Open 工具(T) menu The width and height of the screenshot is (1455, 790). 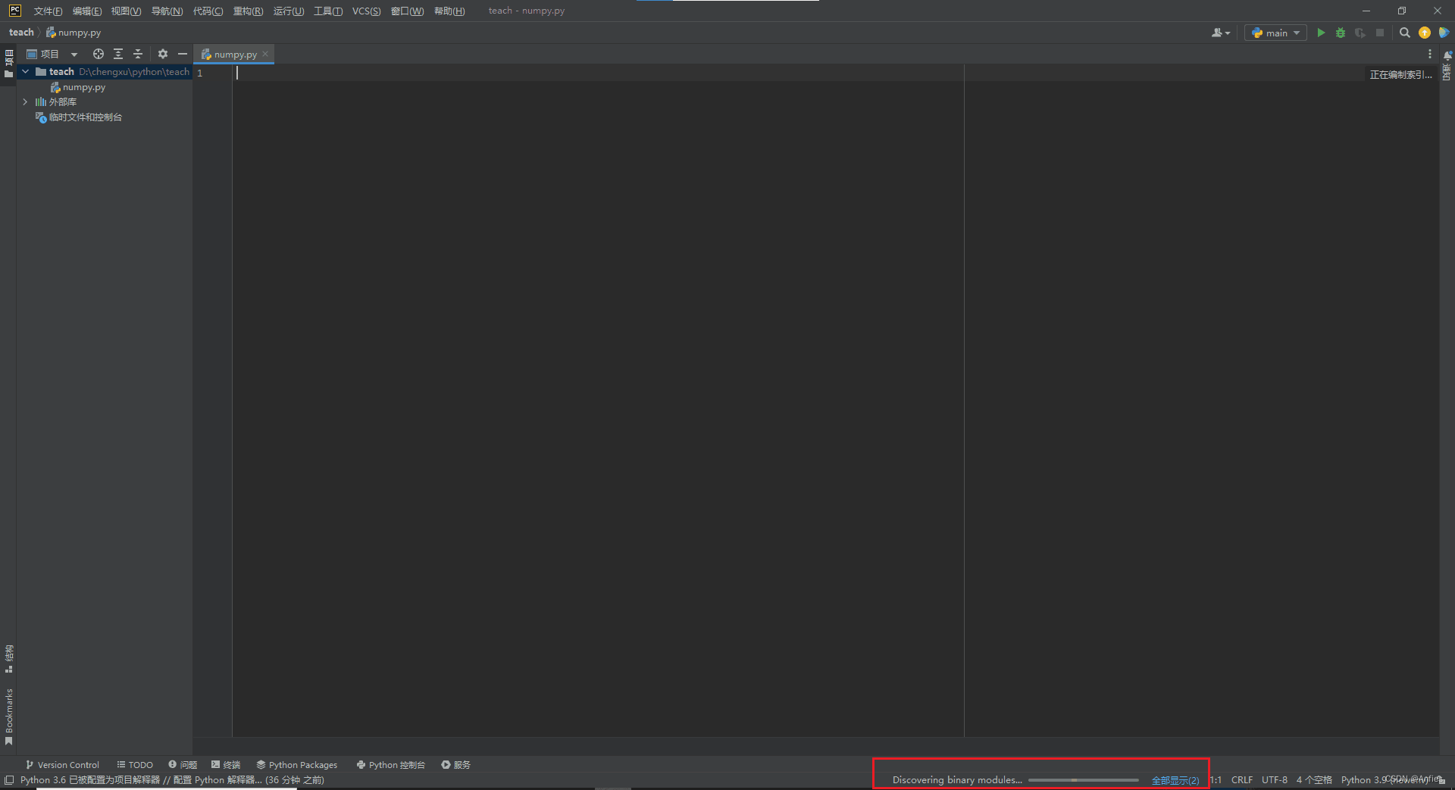(328, 11)
